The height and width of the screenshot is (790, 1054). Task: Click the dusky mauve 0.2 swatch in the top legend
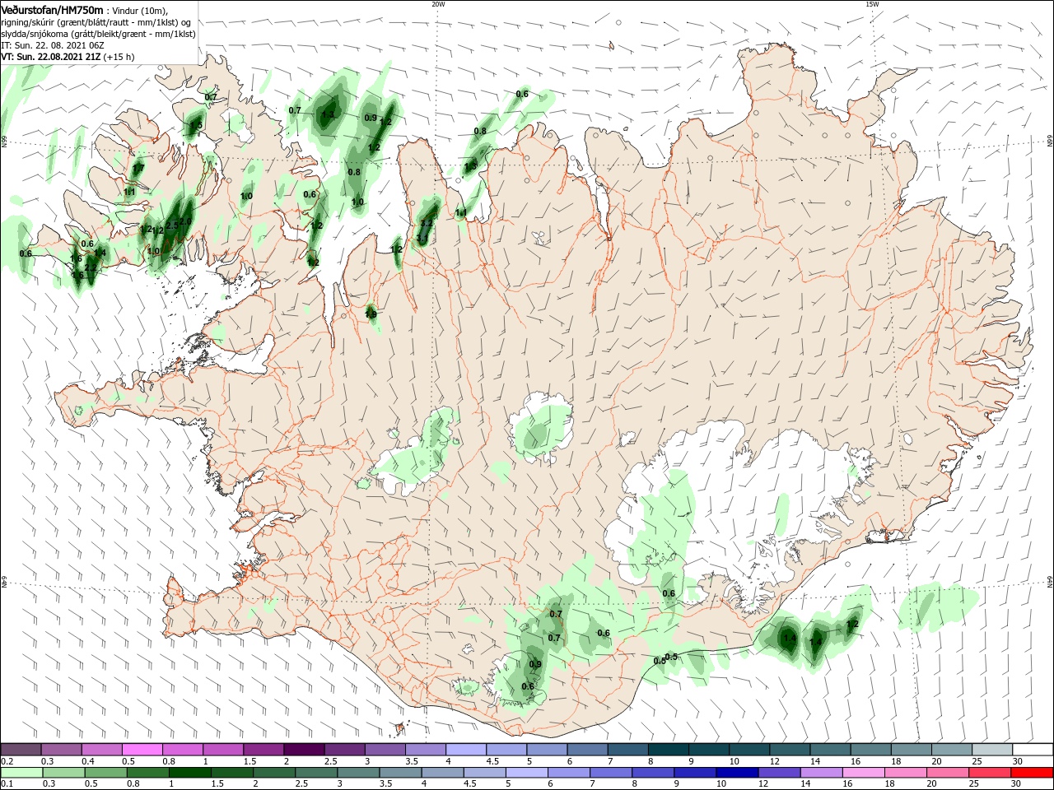[21, 749]
